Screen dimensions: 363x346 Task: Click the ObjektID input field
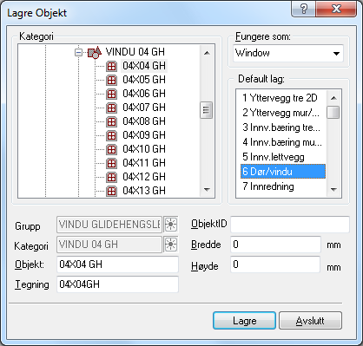click(290, 225)
